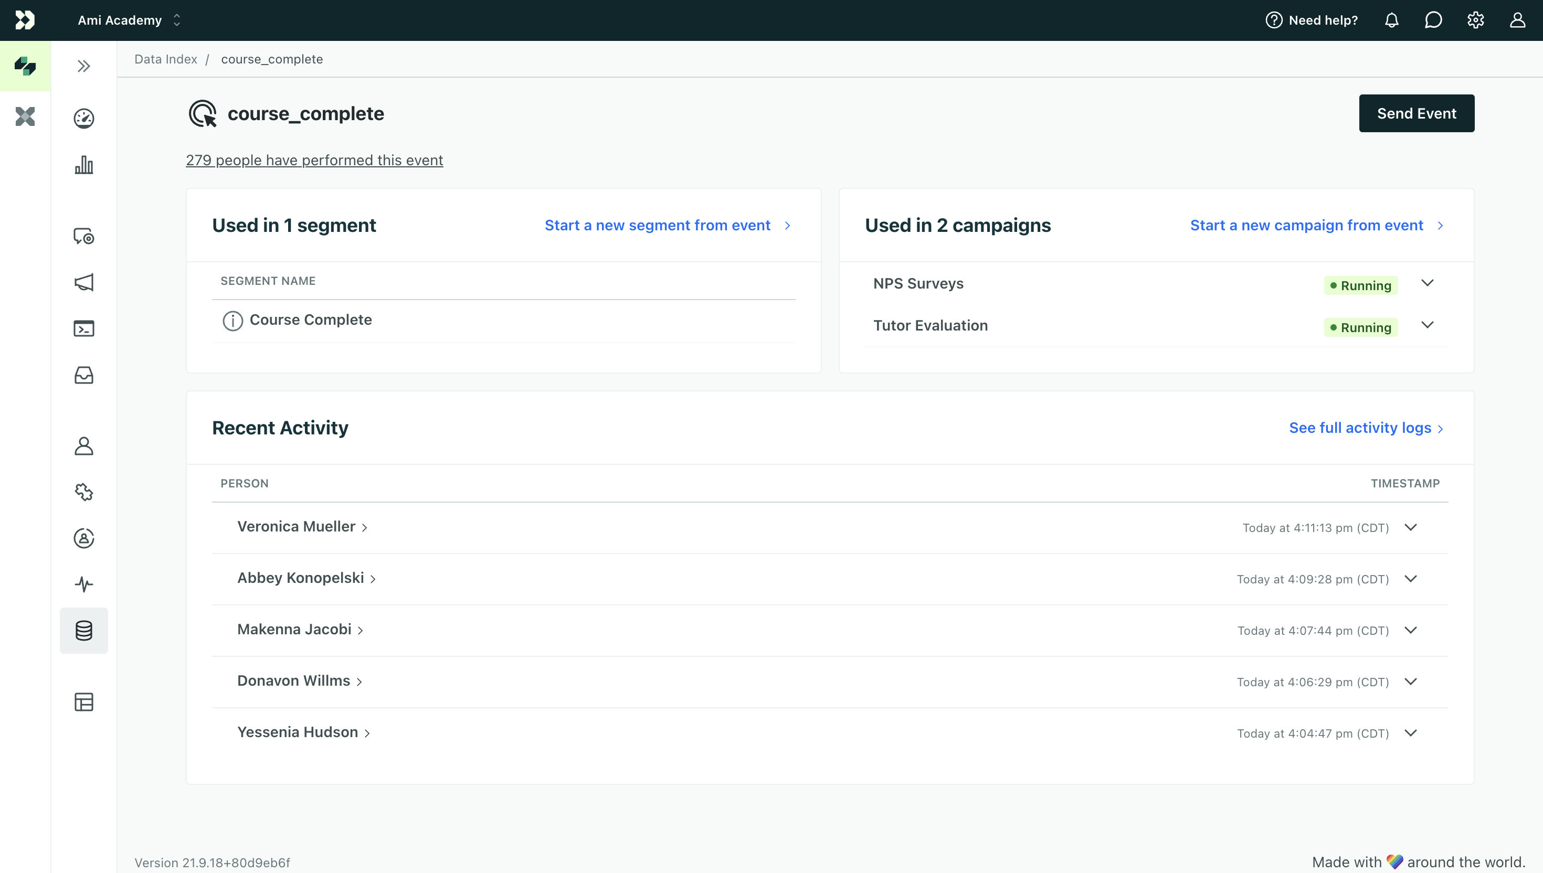Click the Need help? menu item
This screenshot has height=873, width=1543.
tap(1312, 20)
